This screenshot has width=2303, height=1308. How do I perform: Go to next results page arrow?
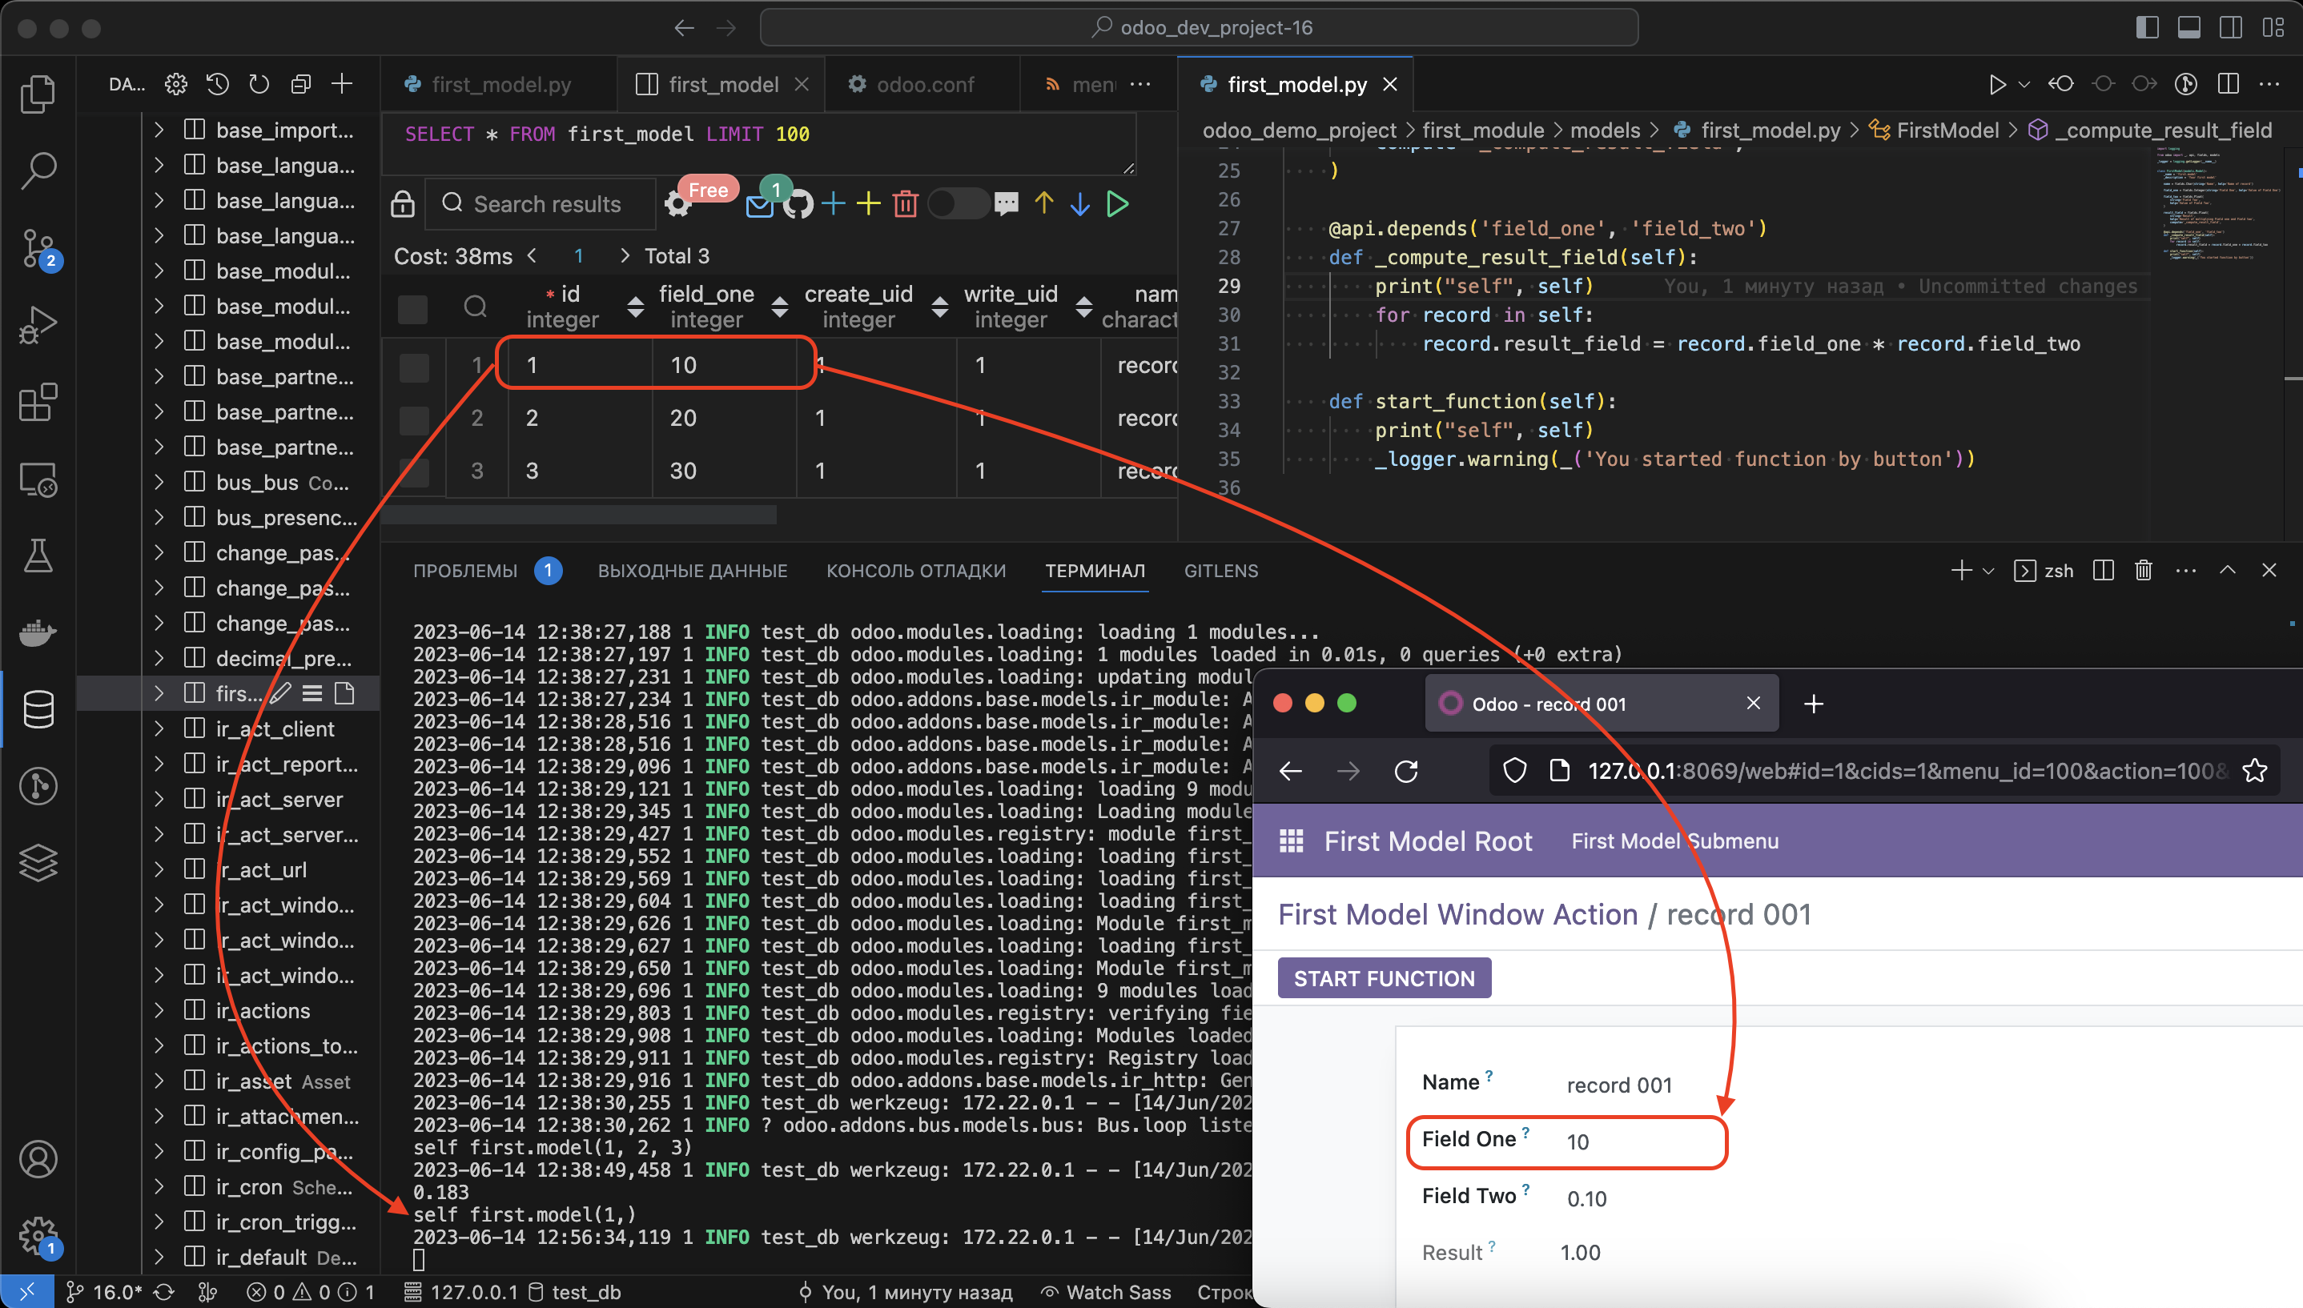tap(625, 256)
